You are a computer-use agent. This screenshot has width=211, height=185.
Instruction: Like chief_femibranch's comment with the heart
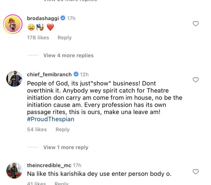point(195,80)
